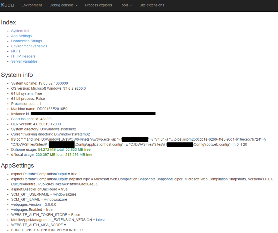
Task: Click the '64 bit process: False' entry
Action: pyautogui.click(x=28, y=99)
